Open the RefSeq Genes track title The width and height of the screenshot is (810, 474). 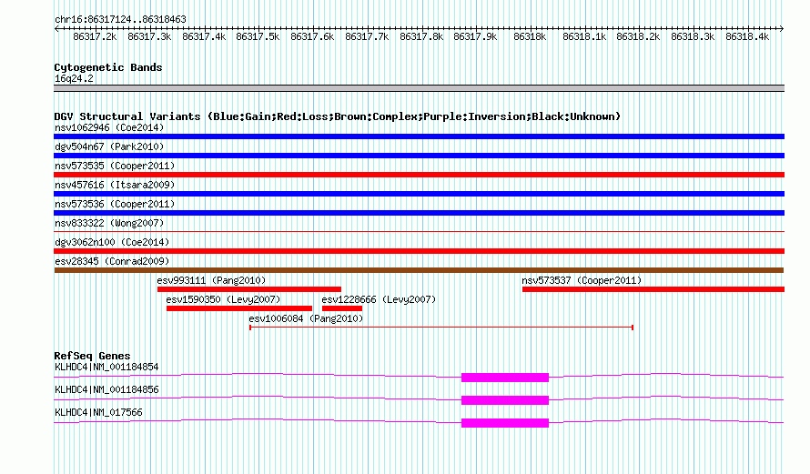tap(92, 356)
